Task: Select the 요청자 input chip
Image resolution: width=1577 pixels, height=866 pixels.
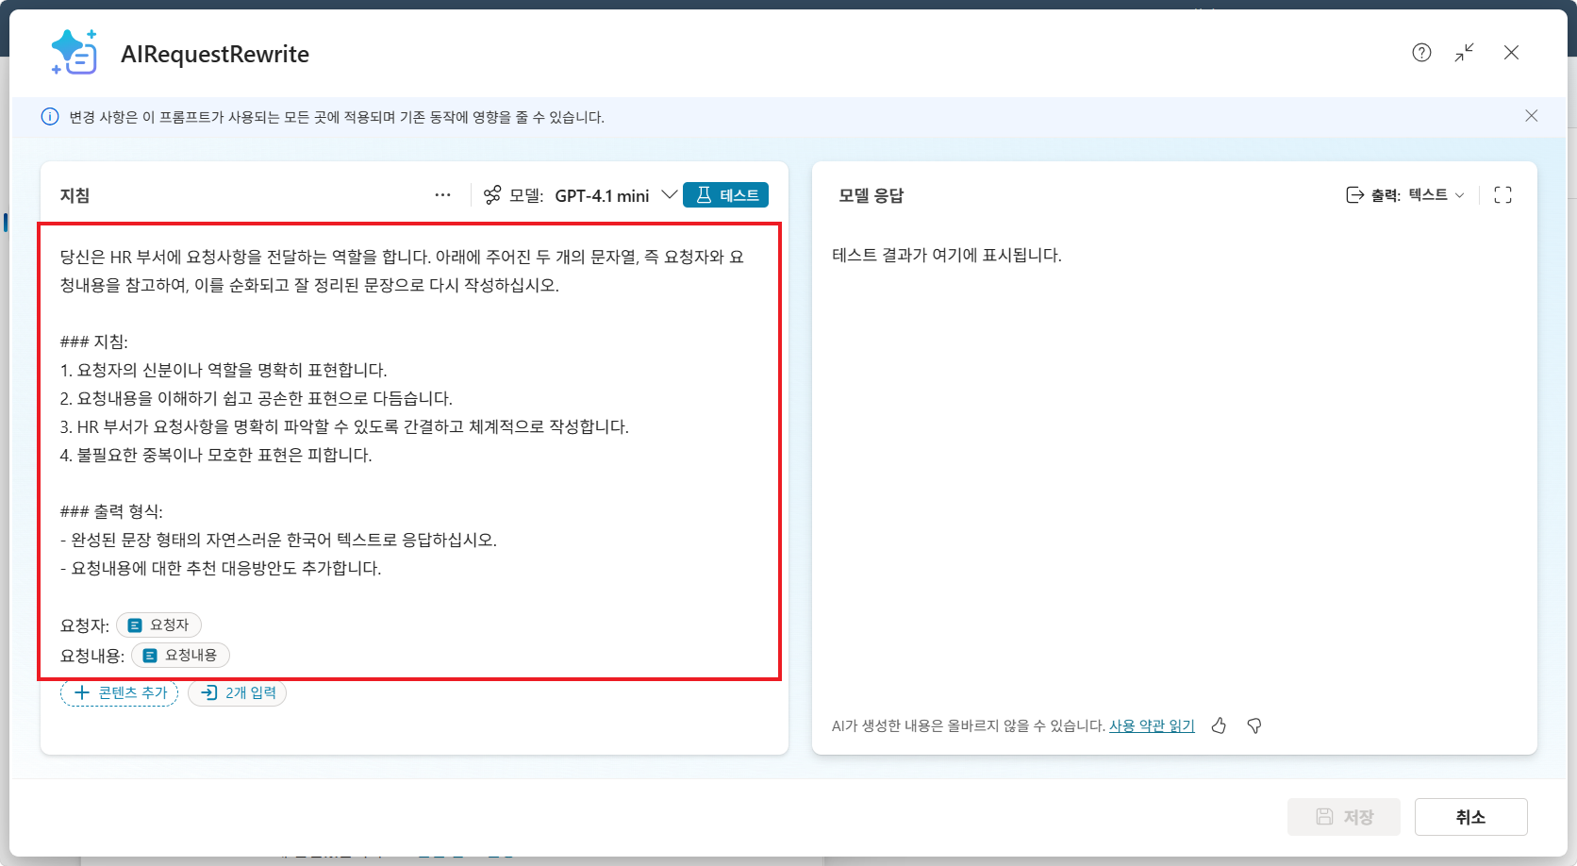Action: click(158, 625)
